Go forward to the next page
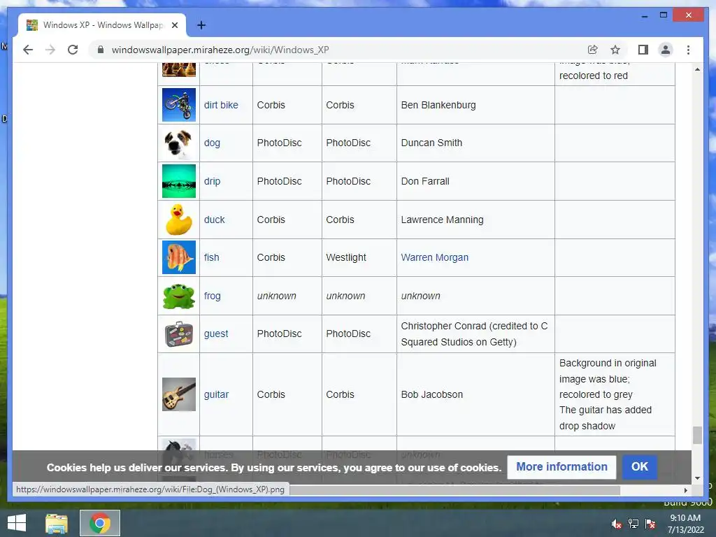 click(50, 50)
